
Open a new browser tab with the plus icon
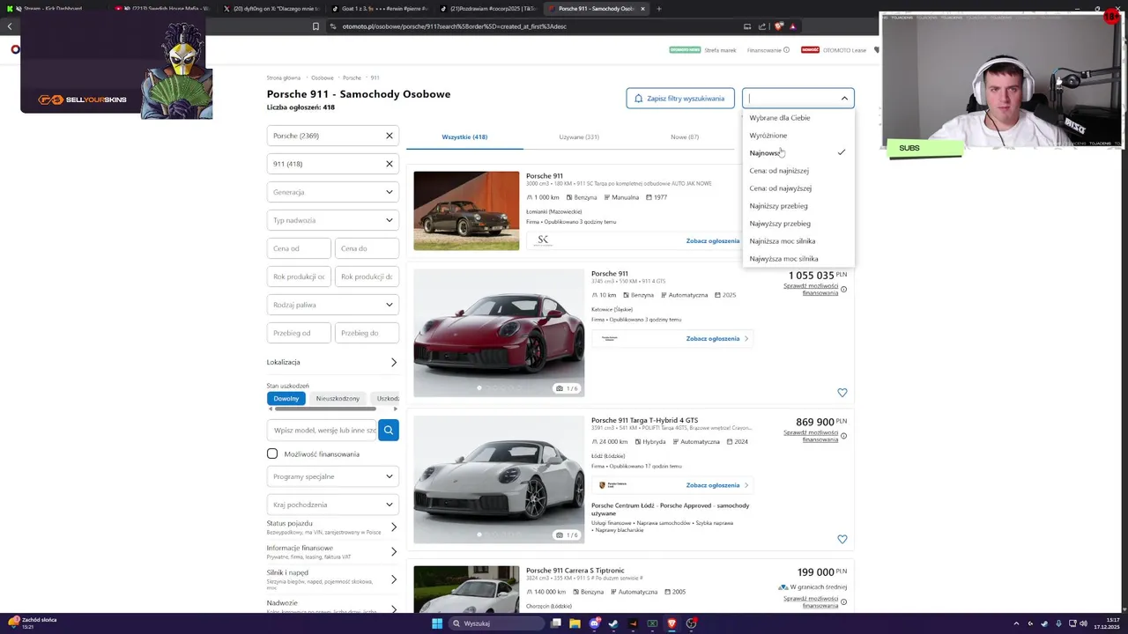click(658, 9)
